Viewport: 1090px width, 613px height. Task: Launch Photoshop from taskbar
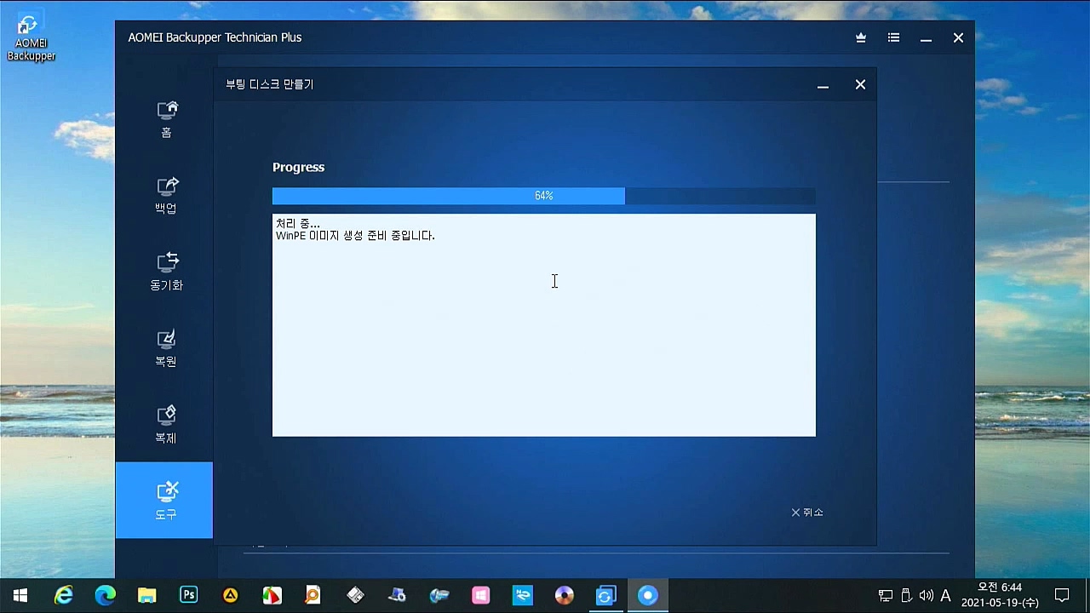(x=189, y=595)
